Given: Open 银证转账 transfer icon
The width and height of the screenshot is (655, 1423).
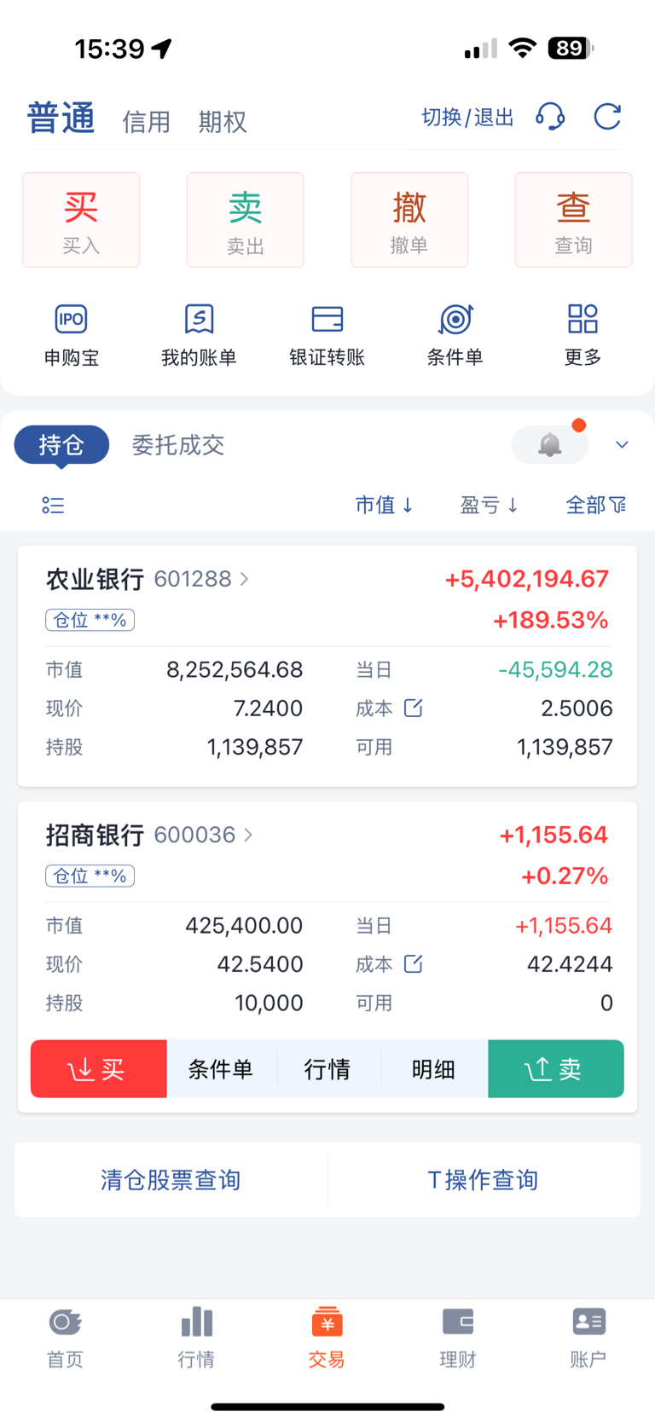Looking at the screenshot, I should tap(327, 320).
